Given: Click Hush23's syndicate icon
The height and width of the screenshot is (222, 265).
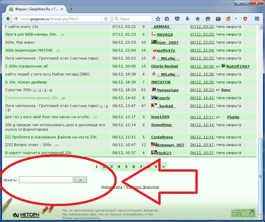Looking at the screenshot, I should pyautogui.click(x=154, y=152).
